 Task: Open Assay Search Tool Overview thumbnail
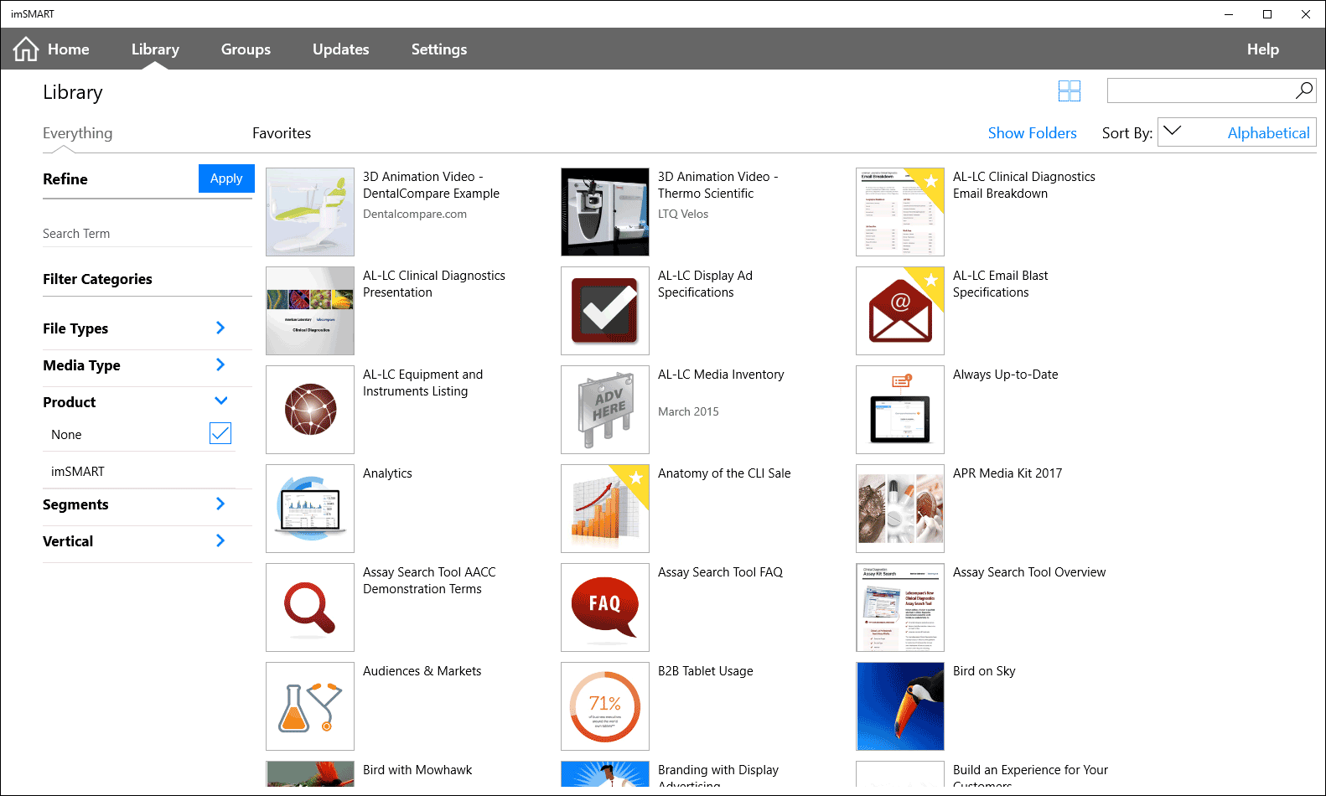tap(900, 607)
